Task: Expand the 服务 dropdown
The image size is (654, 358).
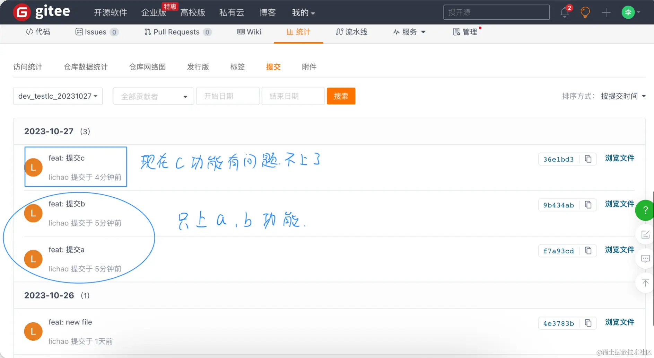Action: (x=409, y=32)
